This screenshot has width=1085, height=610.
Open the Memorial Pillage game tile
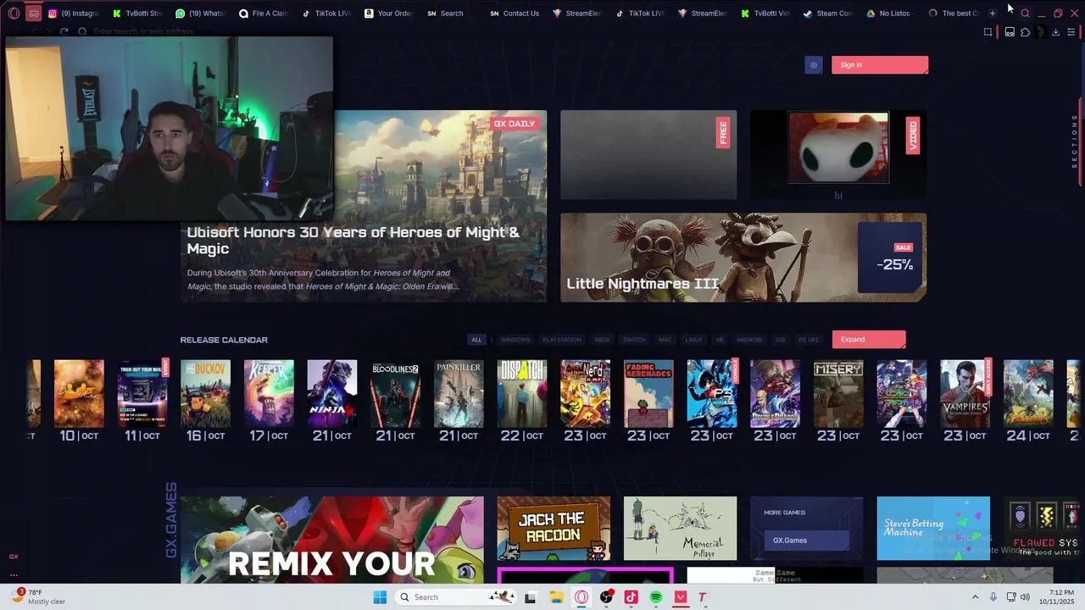click(x=680, y=529)
